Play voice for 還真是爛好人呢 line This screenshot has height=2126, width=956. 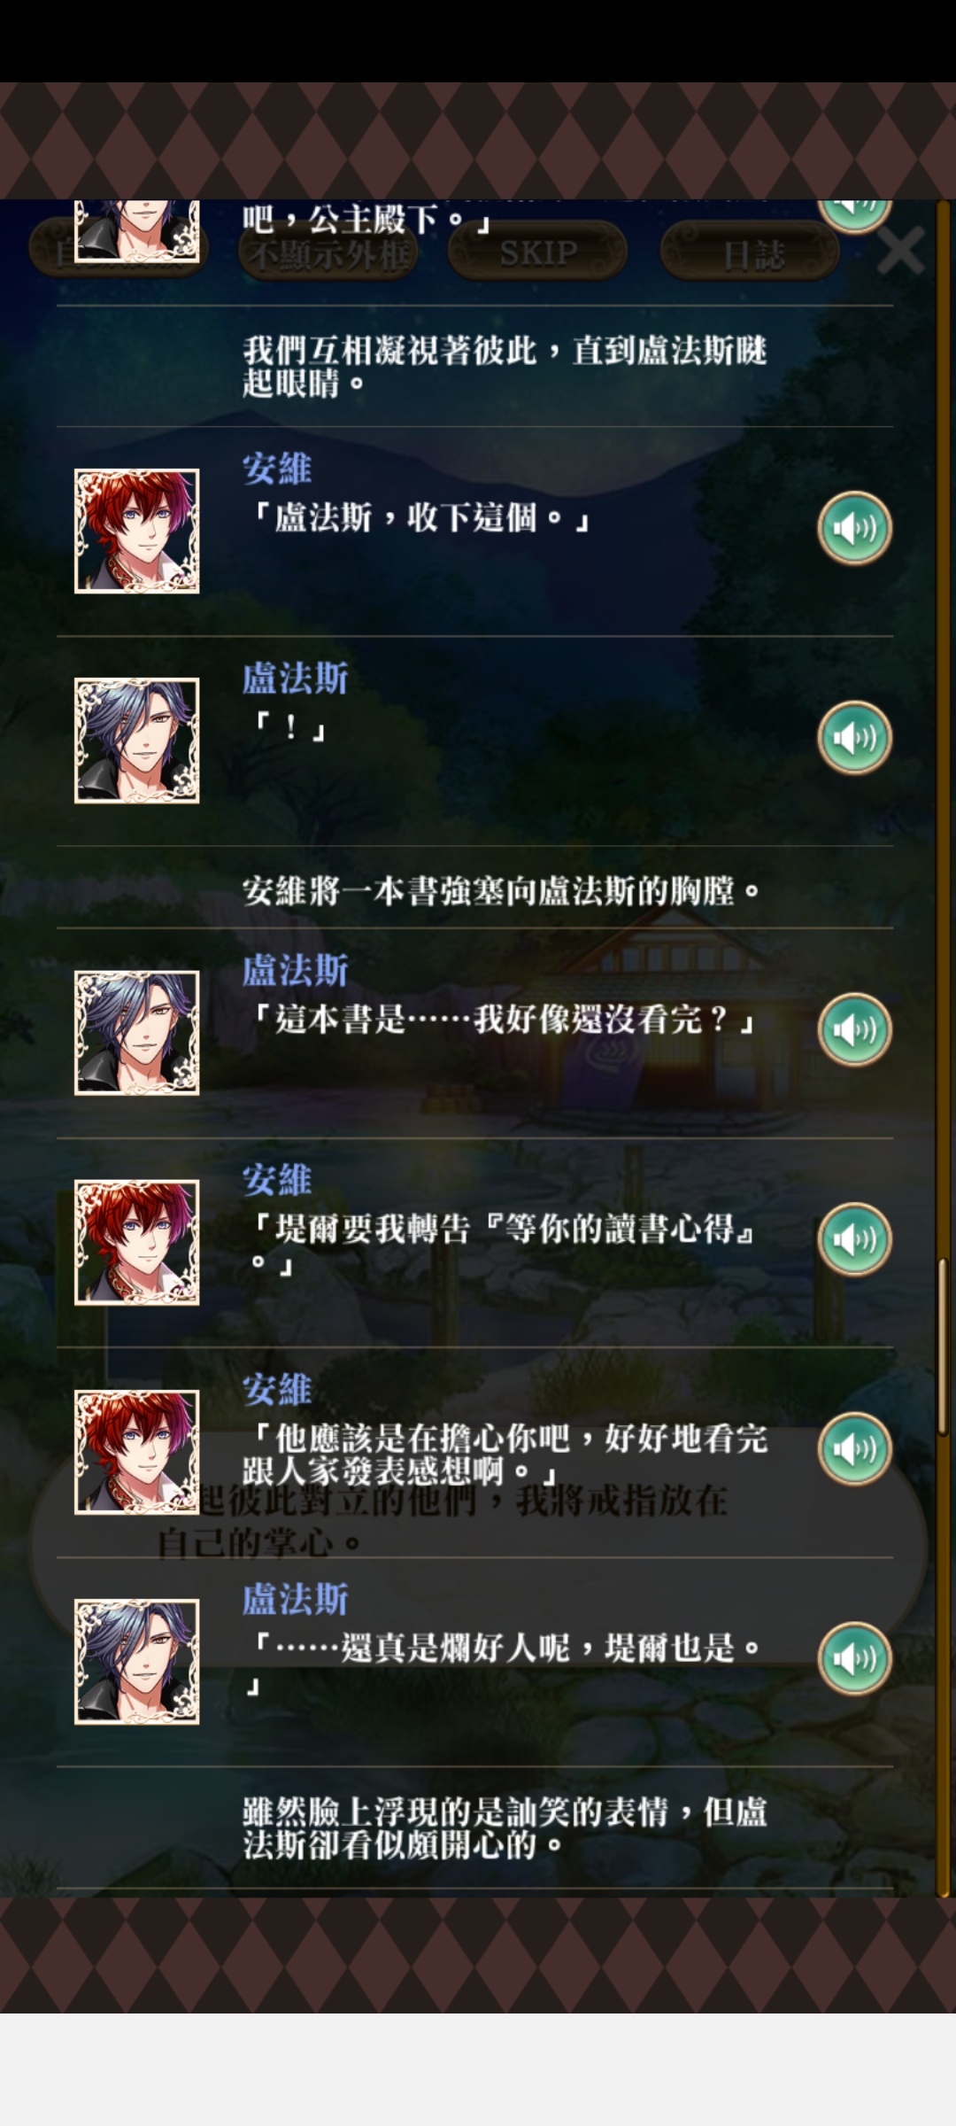click(854, 1658)
